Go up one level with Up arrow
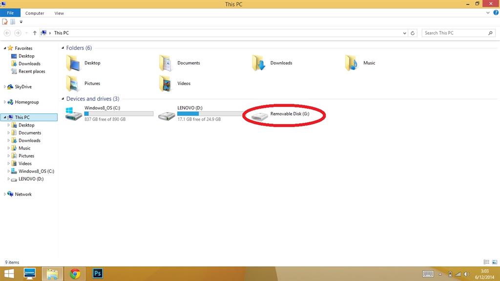Viewport: 500px width, 281px height. coord(35,33)
